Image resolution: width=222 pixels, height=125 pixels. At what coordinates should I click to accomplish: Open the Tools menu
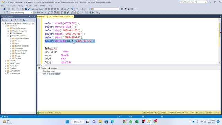click(35, 6)
